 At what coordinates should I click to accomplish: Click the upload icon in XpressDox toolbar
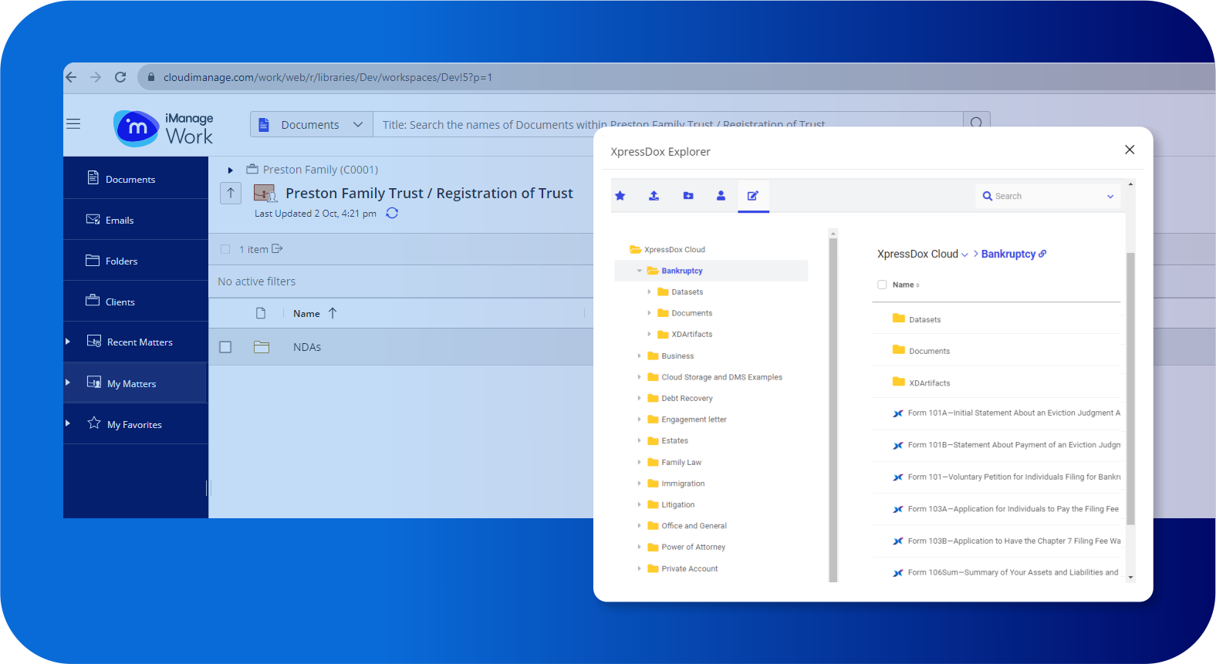coord(654,196)
